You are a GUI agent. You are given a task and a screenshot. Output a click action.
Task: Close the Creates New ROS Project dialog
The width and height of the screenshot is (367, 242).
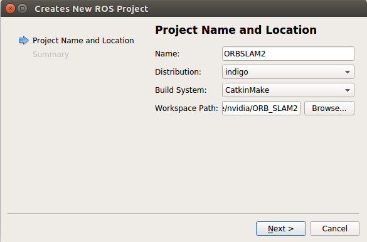pos(10,9)
